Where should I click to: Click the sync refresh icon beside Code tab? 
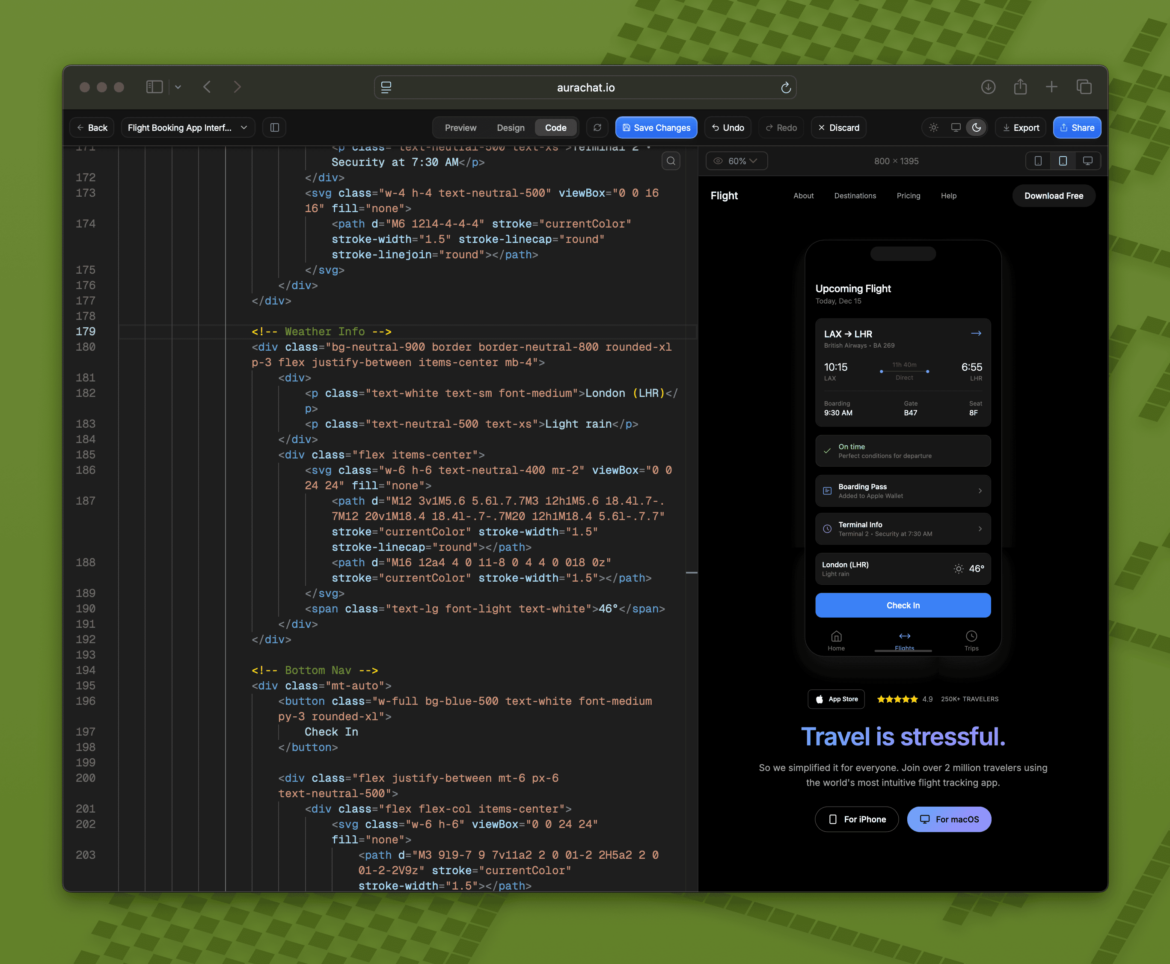point(597,128)
